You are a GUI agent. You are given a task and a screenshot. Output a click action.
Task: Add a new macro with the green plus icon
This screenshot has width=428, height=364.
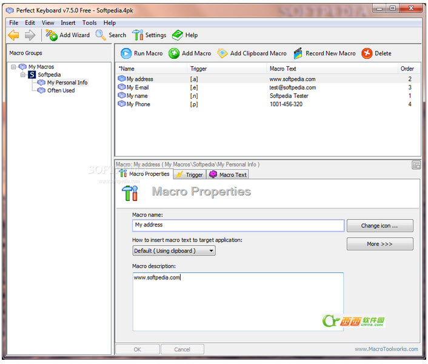tap(173, 53)
